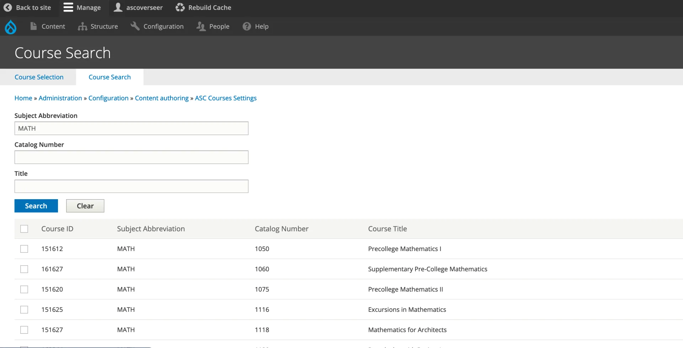Tick checkbox for Excursions in Mathematics

[x=24, y=310]
